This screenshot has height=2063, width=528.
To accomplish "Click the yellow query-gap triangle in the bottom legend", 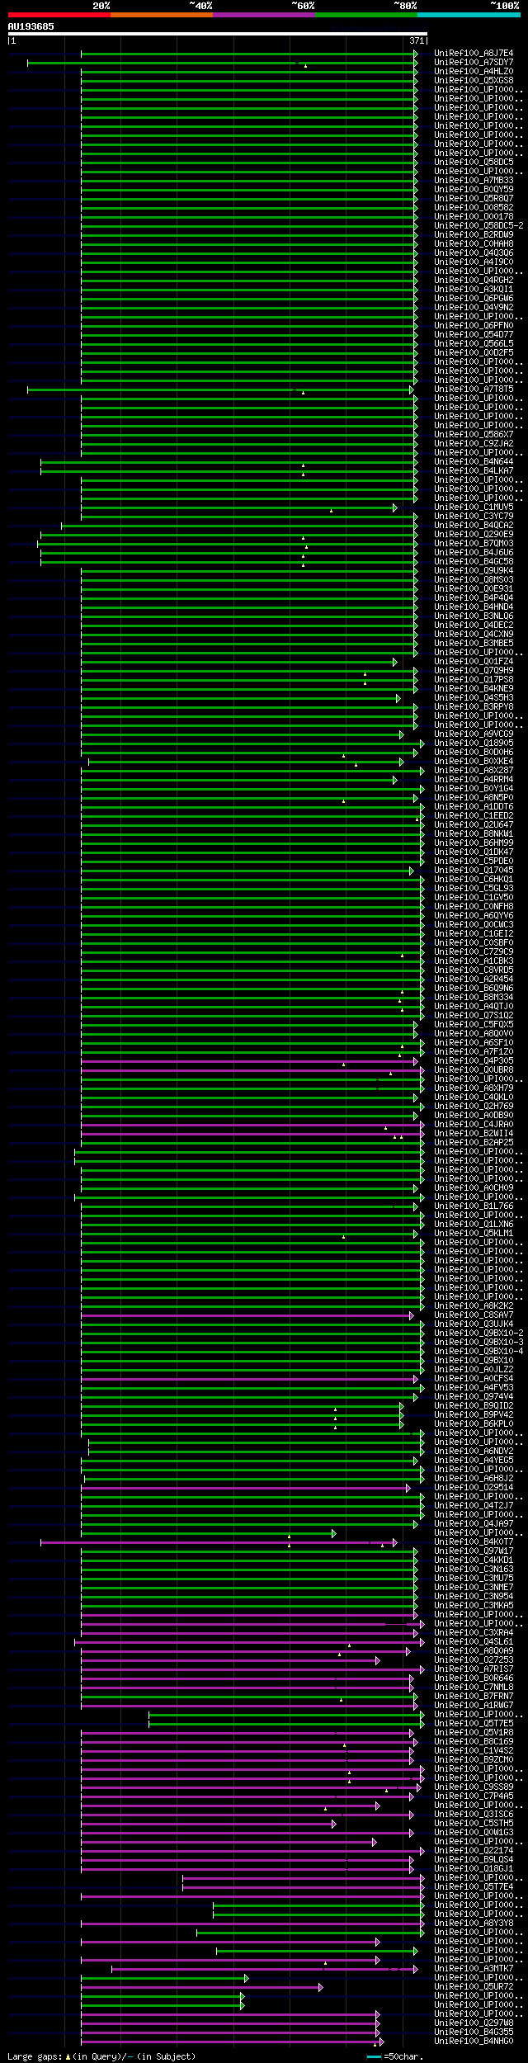I will 68,2056.
